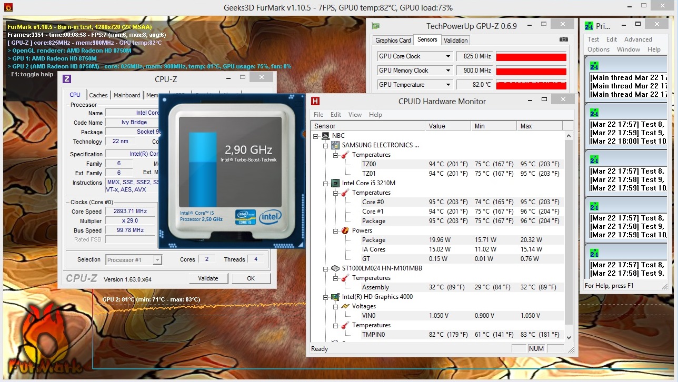Viewport: 678px width, 382px height.
Task: Collapse the NBC root node
Action: coord(316,136)
